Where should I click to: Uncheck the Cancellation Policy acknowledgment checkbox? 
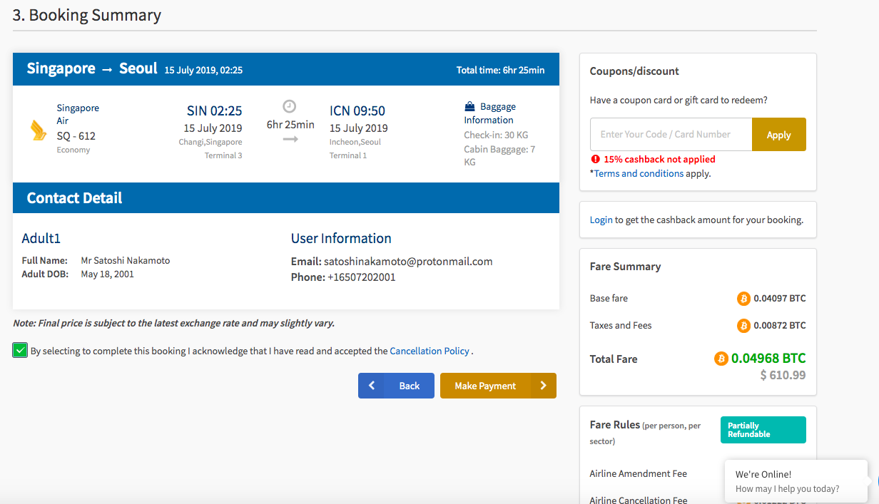[19, 350]
